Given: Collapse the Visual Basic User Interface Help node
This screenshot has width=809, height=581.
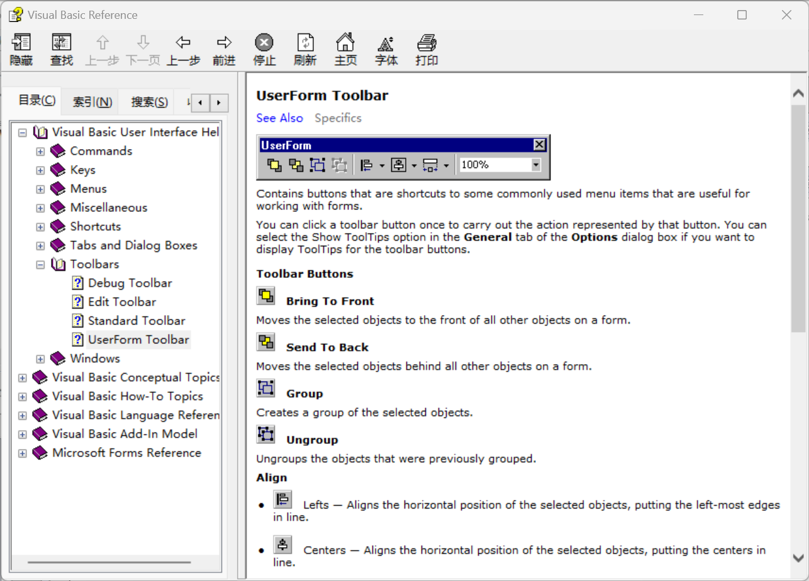Looking at the screenshot, I should click(x=23, y=133).
